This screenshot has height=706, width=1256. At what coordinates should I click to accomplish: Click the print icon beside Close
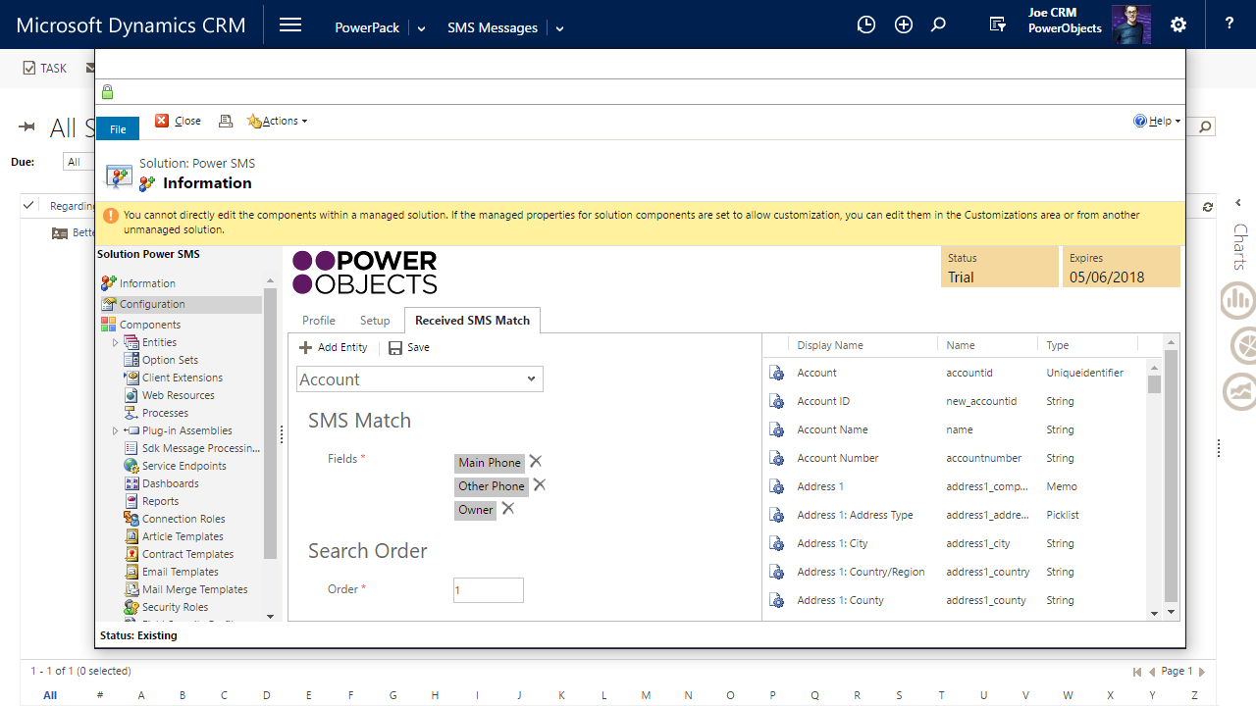coord(226,121)
